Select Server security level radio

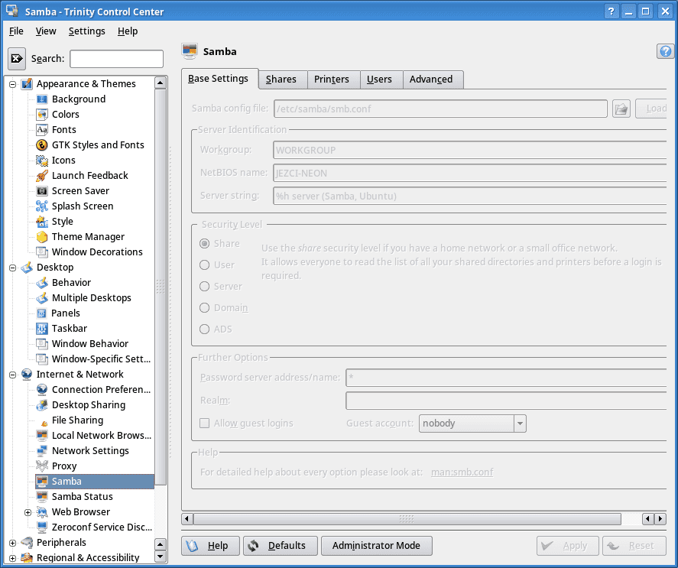point(205,287)
